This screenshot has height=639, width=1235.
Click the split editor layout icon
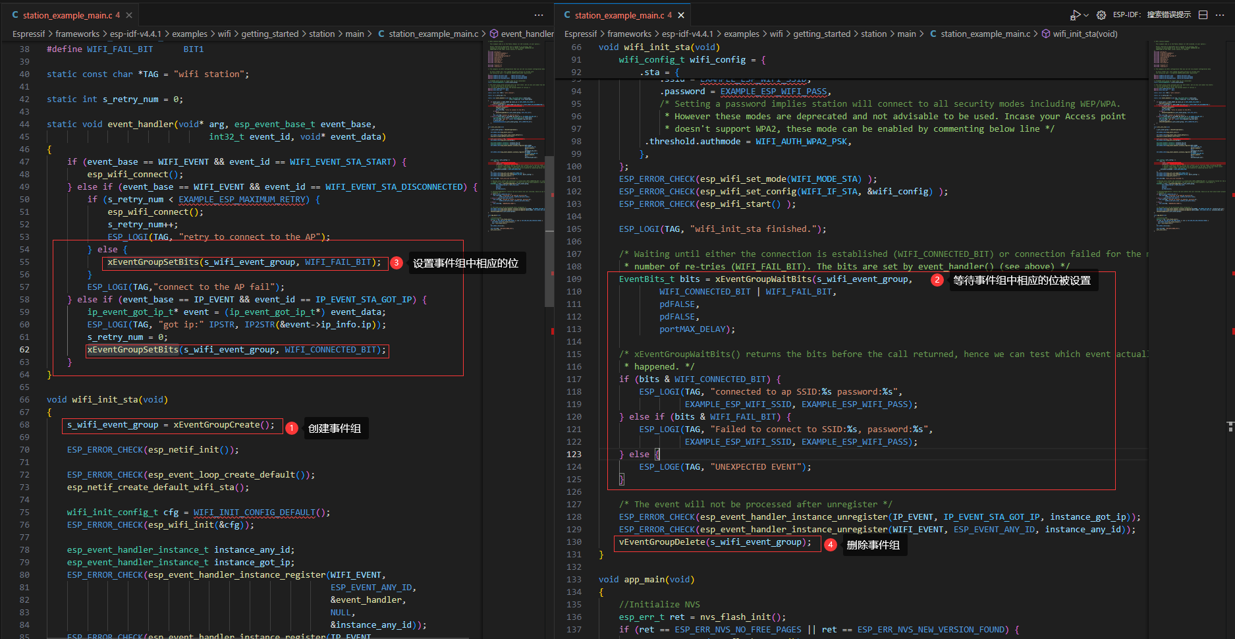pyautogui.click(x=1203, y=15)
